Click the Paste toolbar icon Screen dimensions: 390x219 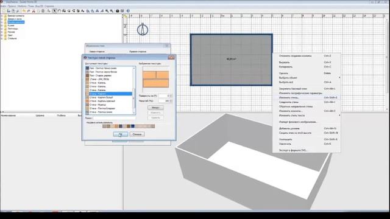(x=43, y=11)
